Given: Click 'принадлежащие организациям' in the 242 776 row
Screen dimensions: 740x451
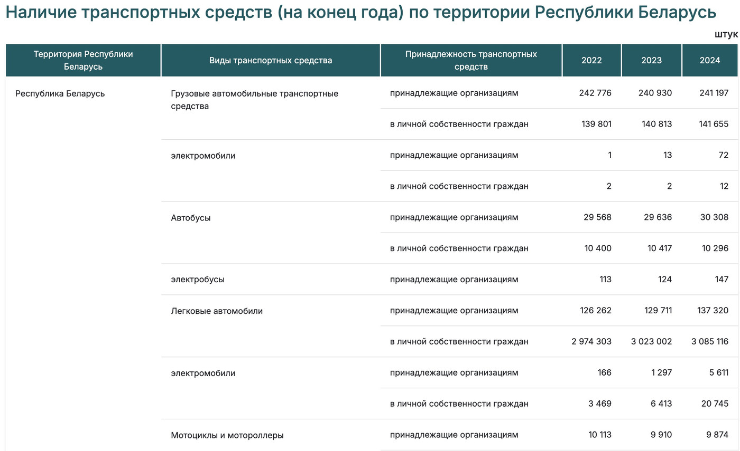Looking at the screenshot, I should [454, 93].
